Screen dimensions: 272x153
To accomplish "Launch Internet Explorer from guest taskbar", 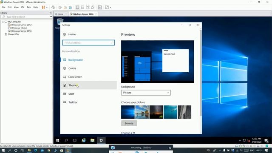I will pos(84,140).
